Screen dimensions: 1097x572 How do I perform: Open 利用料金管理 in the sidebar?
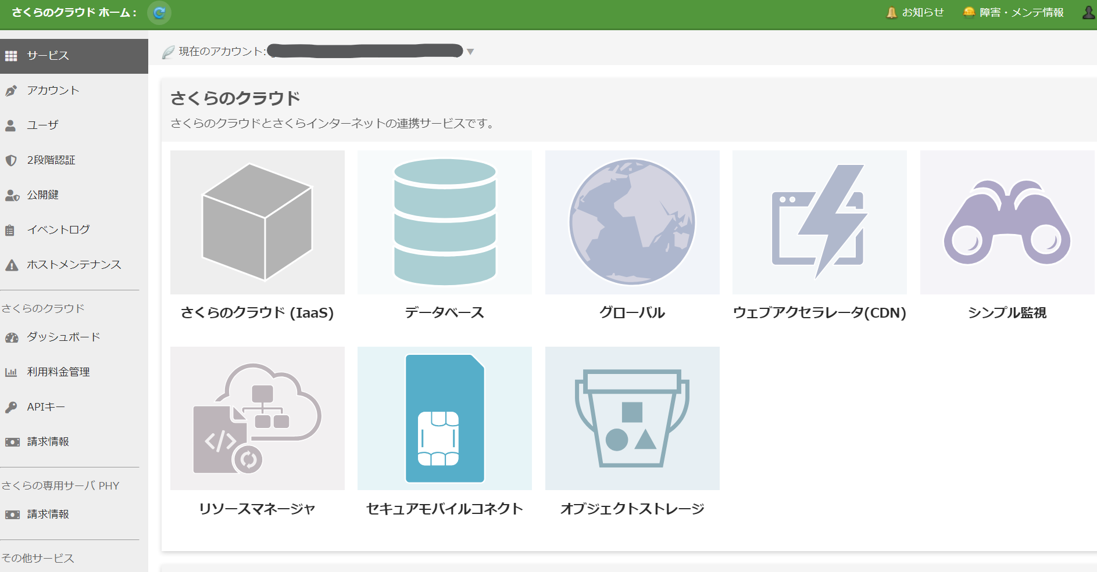point(74,372)
